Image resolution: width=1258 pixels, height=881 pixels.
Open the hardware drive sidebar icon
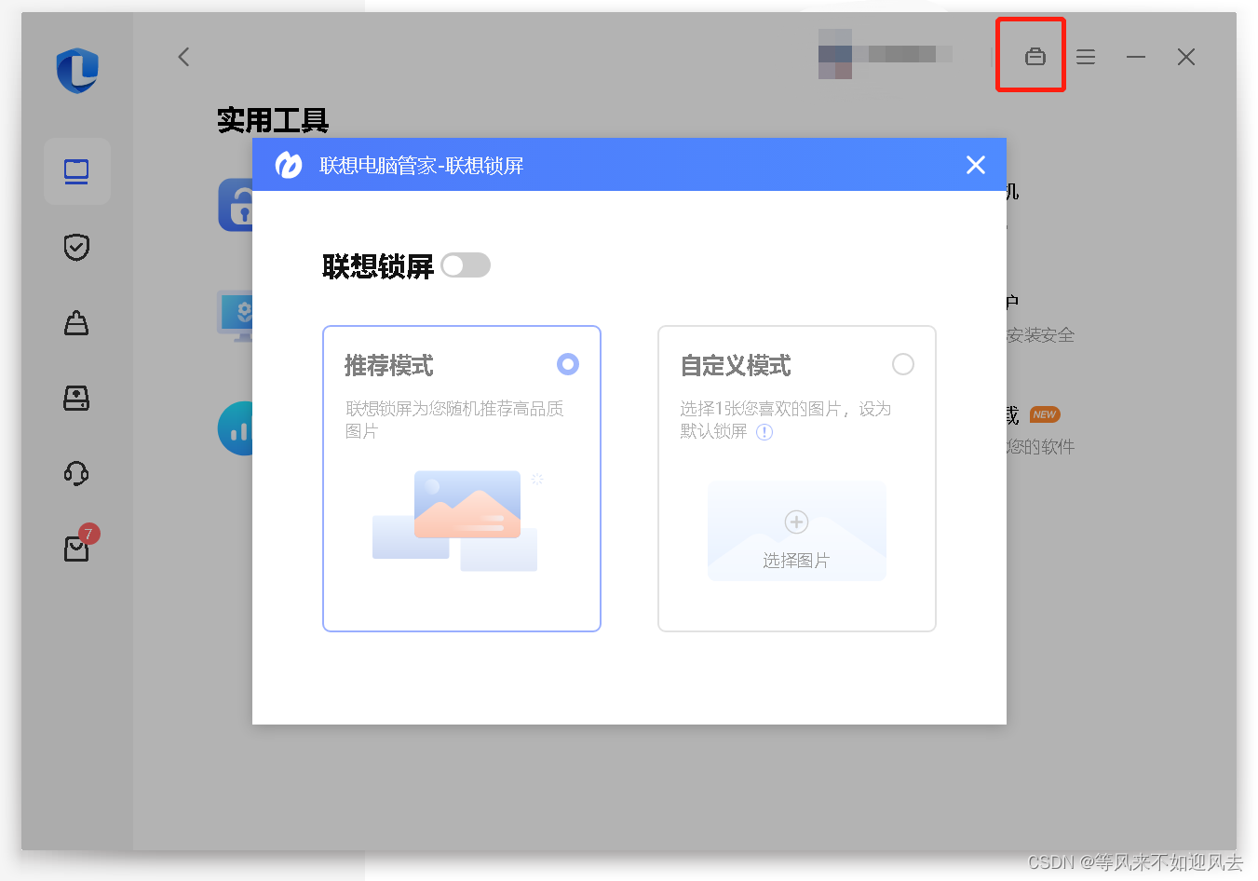(x=76, y=398)
